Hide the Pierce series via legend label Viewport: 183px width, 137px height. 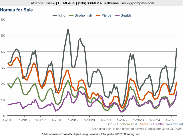pos(106,15)
